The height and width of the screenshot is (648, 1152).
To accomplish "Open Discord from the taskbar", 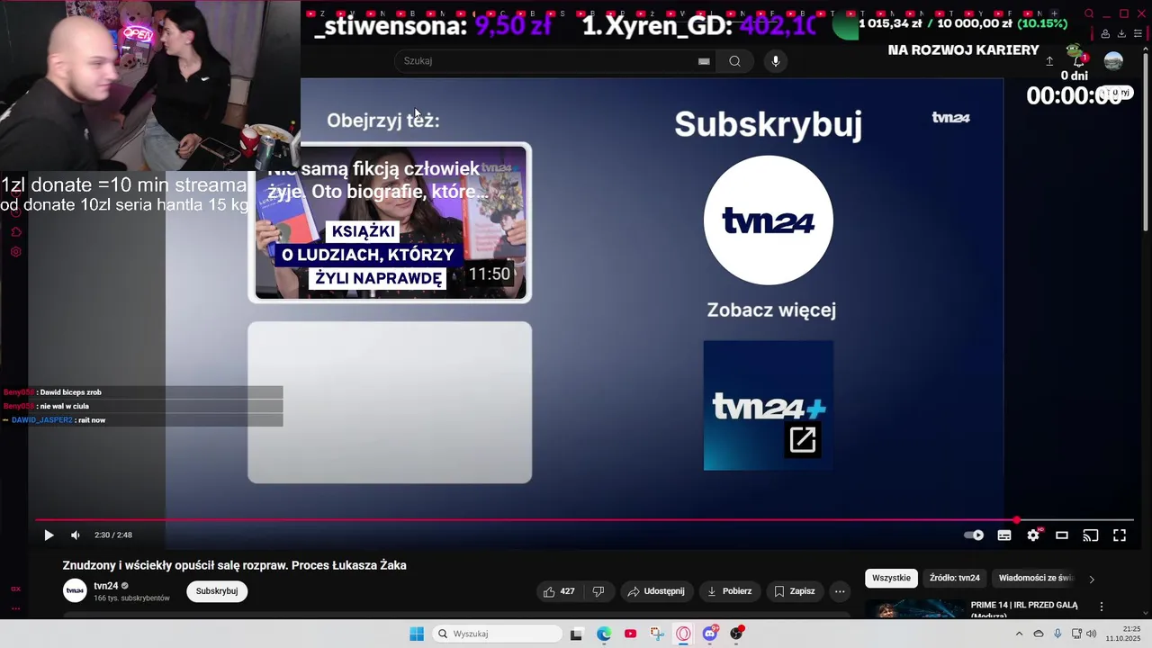I will pos(710,634).
